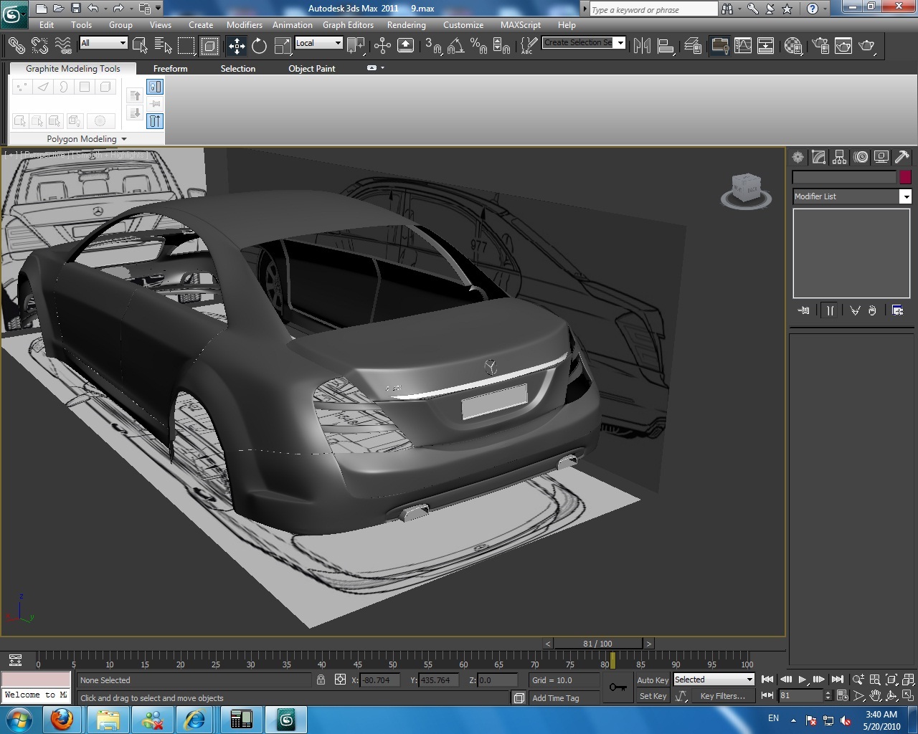Choose the Select Object tool
918x734 pixels.
click(x=141, y=46)
